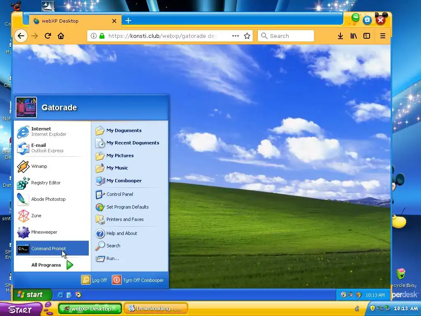Click the webXP tray clock 10:13 AM
This screenshot has height=316, width=421.
click(x=375, y=295)
